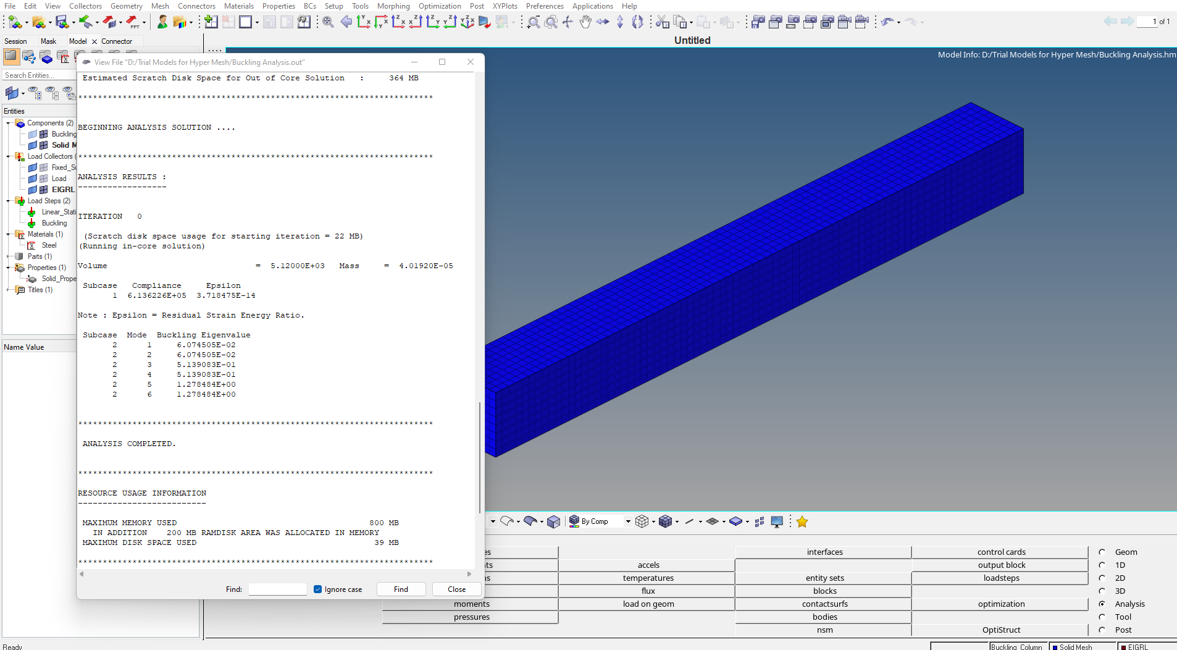Screen dimensions: 1177x650
Task: Switch to the Connector tab
Action: pos(117,41)
